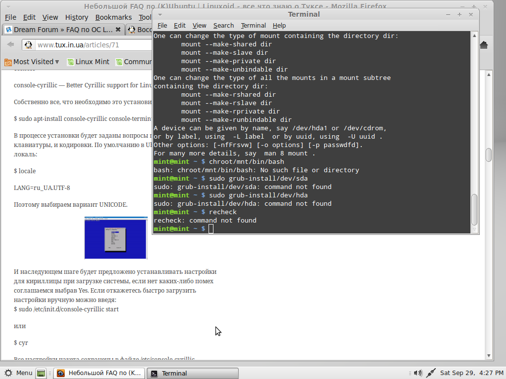Open the Terminal window's Help menu

(x=279, y=26)
